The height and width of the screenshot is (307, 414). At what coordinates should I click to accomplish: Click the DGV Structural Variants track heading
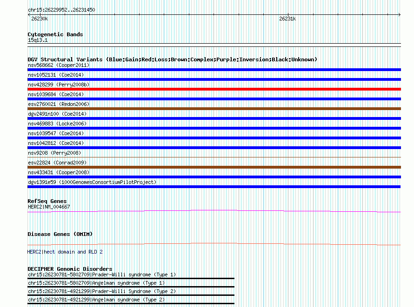click(172, 59)
